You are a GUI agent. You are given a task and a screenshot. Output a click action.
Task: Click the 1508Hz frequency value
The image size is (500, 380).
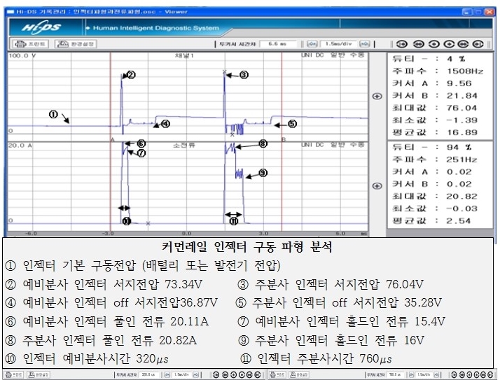465,71
